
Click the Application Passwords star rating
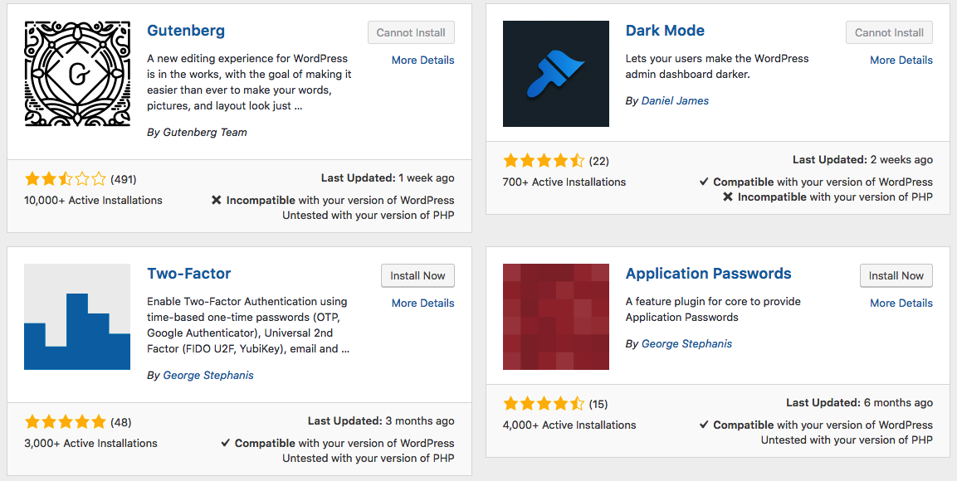point(544,404)
